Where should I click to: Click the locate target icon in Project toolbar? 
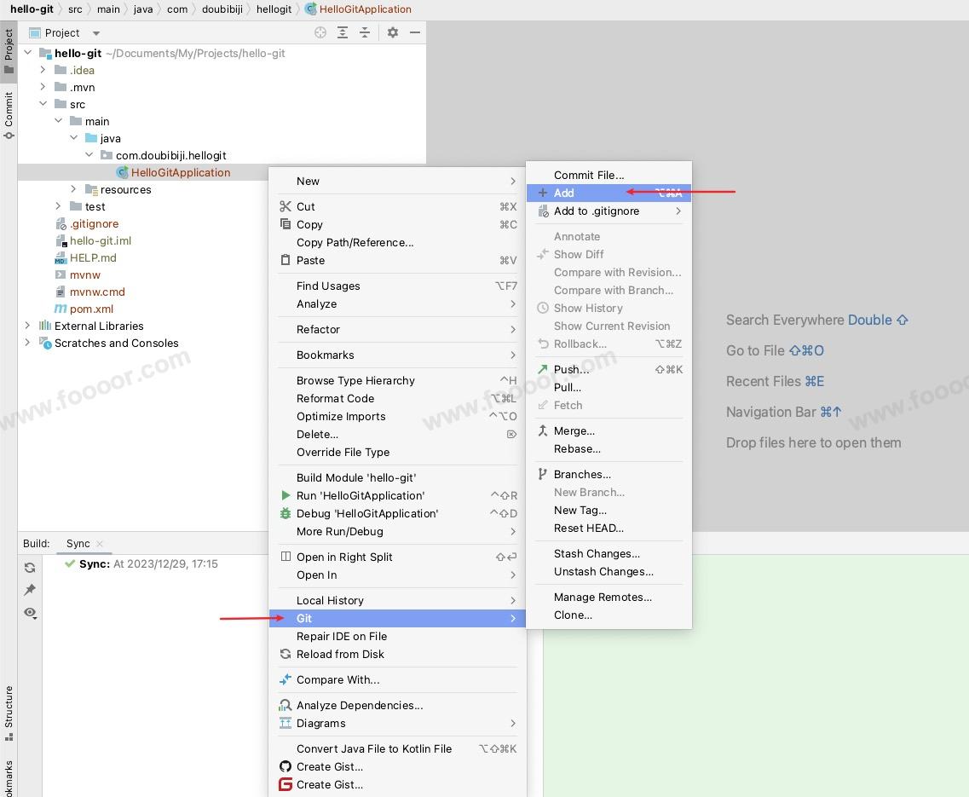click(320, 32)
